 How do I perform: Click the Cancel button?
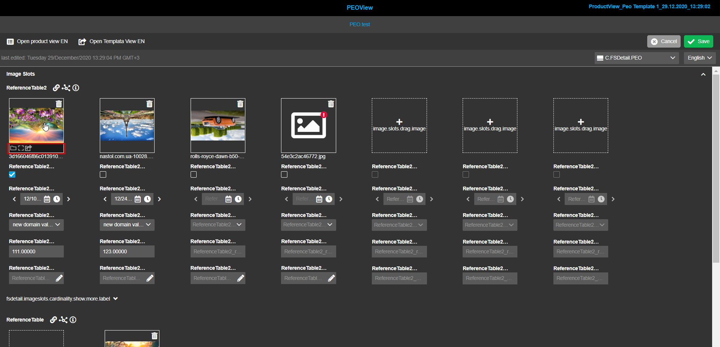pyautogui.click(x=663, y=41)
